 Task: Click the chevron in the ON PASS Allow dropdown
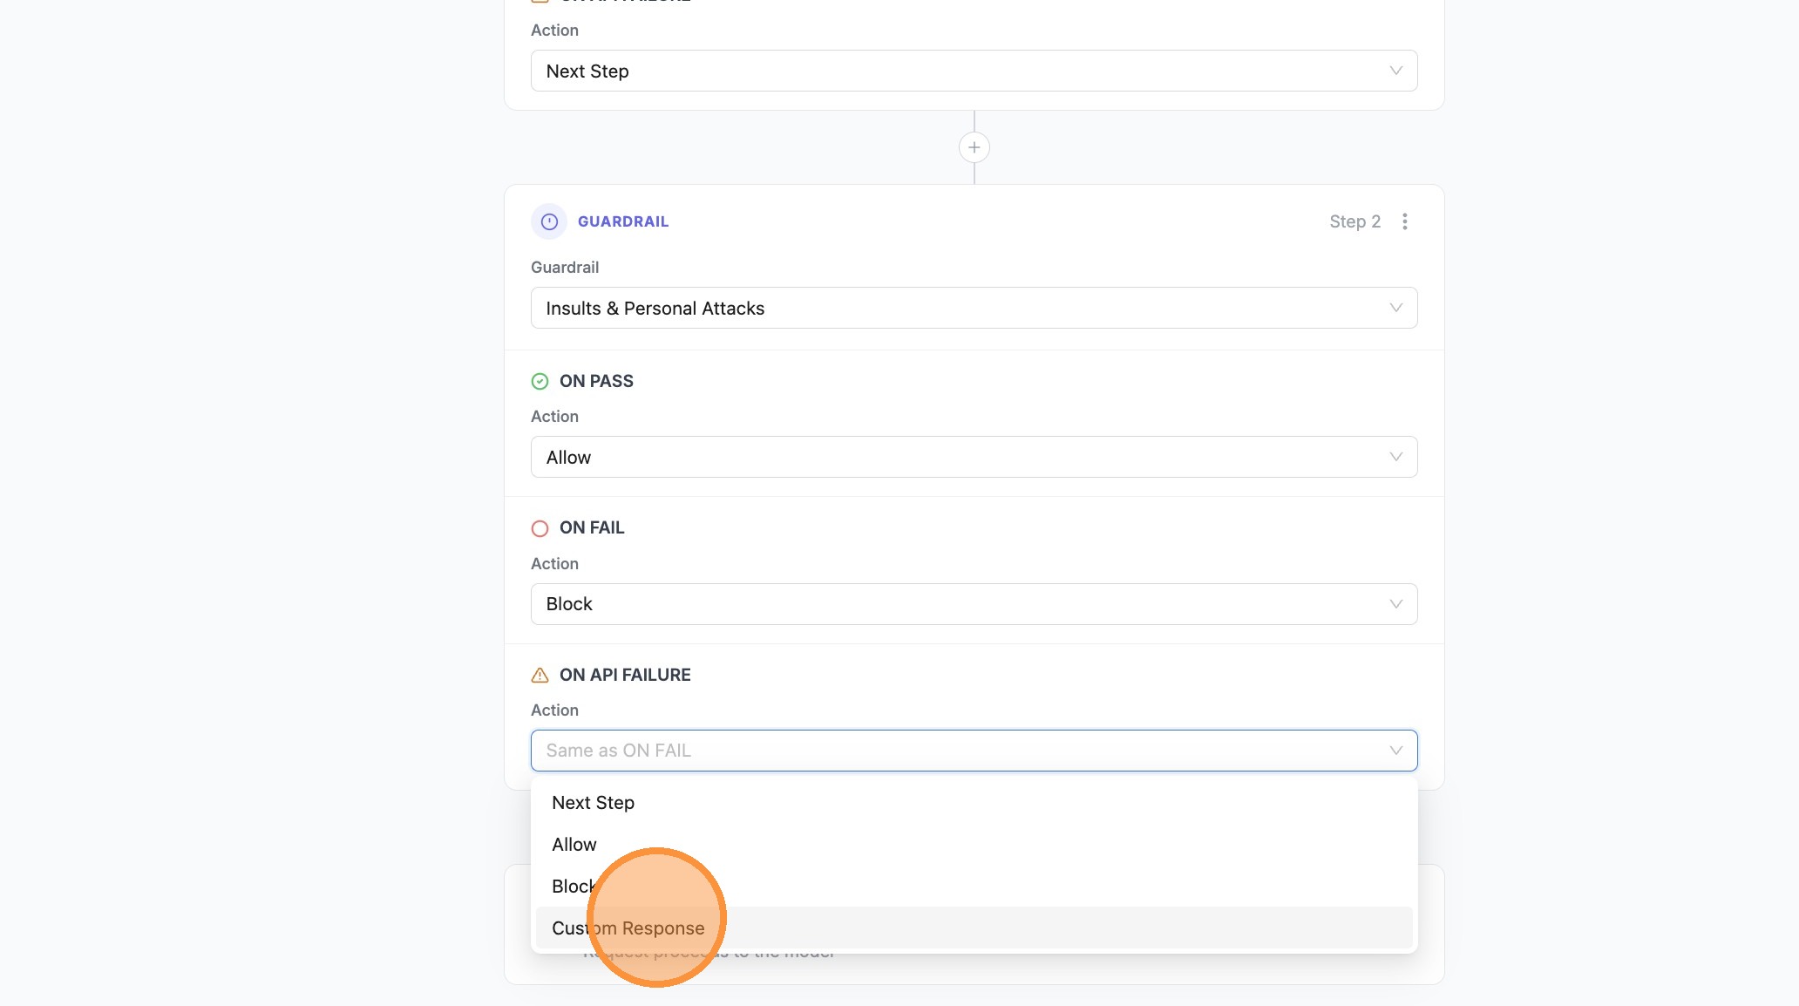1395,457
